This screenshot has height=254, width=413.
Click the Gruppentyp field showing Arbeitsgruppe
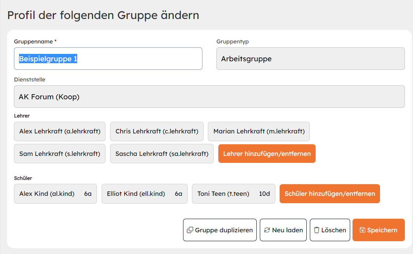coord(310,59)
